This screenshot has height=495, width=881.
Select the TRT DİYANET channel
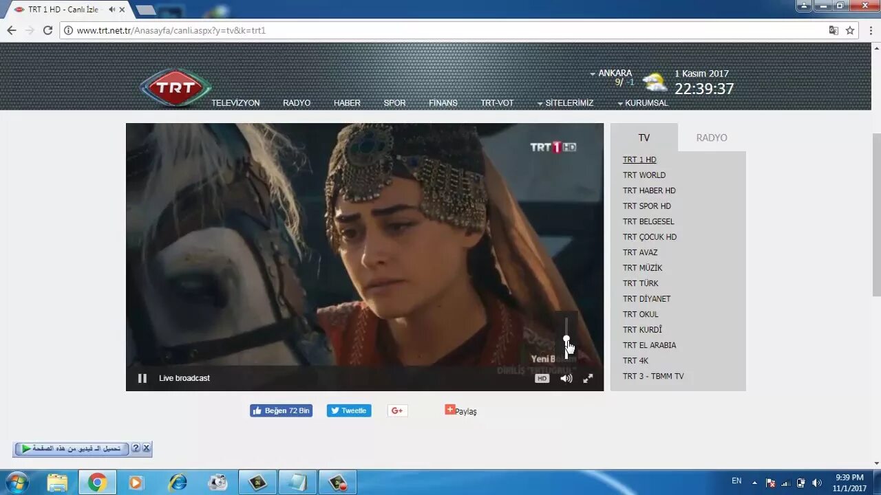(x=646, y=299)
